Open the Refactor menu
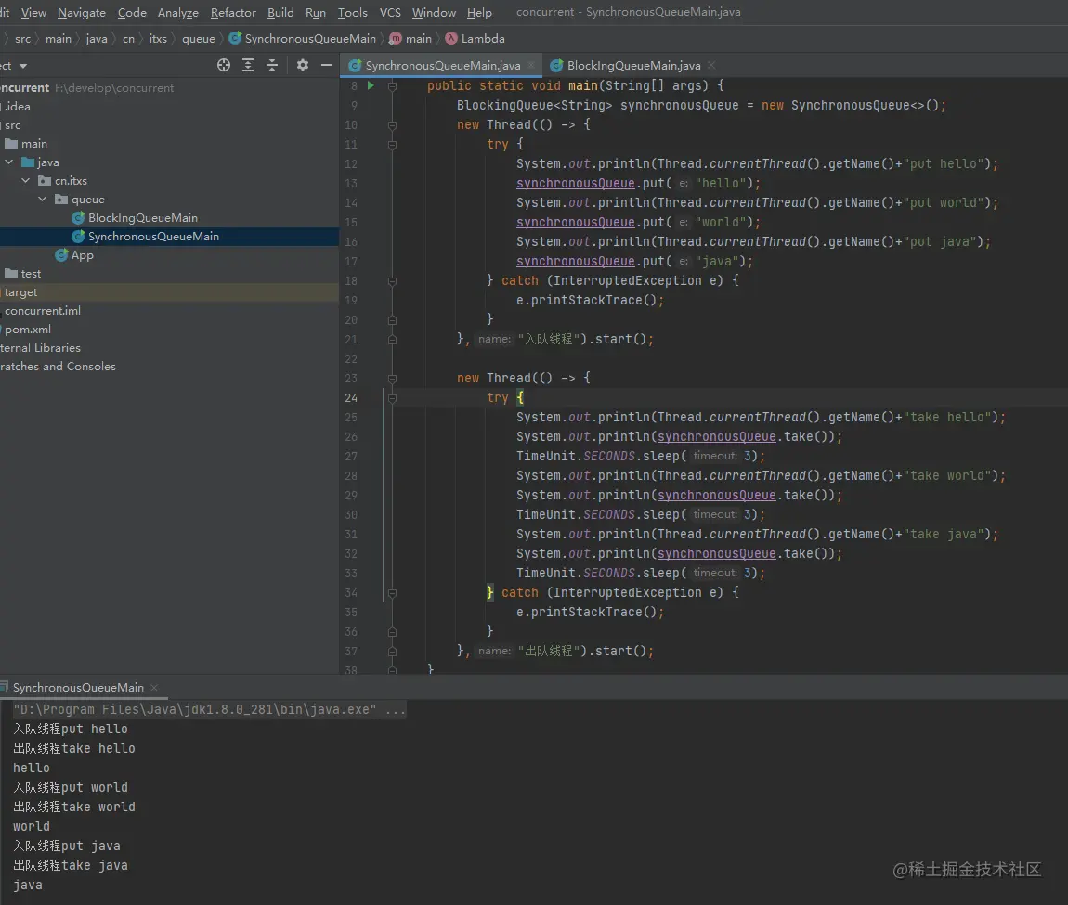1068x905 pixels. coord(232,13)
